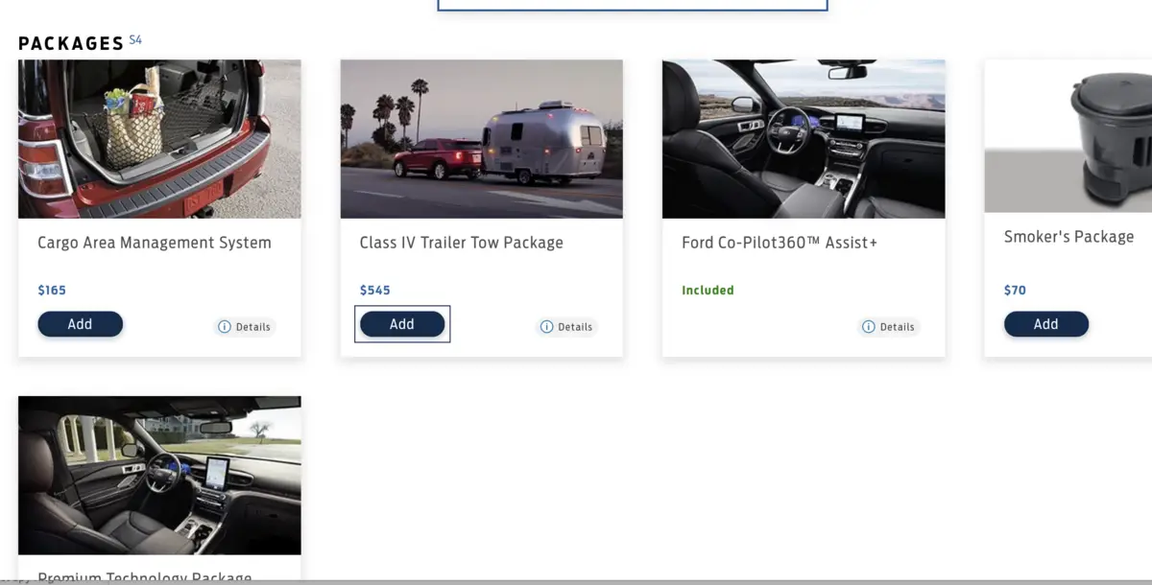Click the Ford Co-Pilot360 Assist+ interior photo
The width and height of the screenshot is (1152, 585).
click(x=804, y=139)
